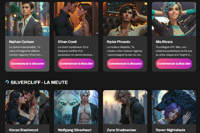The width and height of the screenshot is (200, 133).
Task: Click the Ethan Conti name title
Action: pyautogui.click(x=67, y=42)
